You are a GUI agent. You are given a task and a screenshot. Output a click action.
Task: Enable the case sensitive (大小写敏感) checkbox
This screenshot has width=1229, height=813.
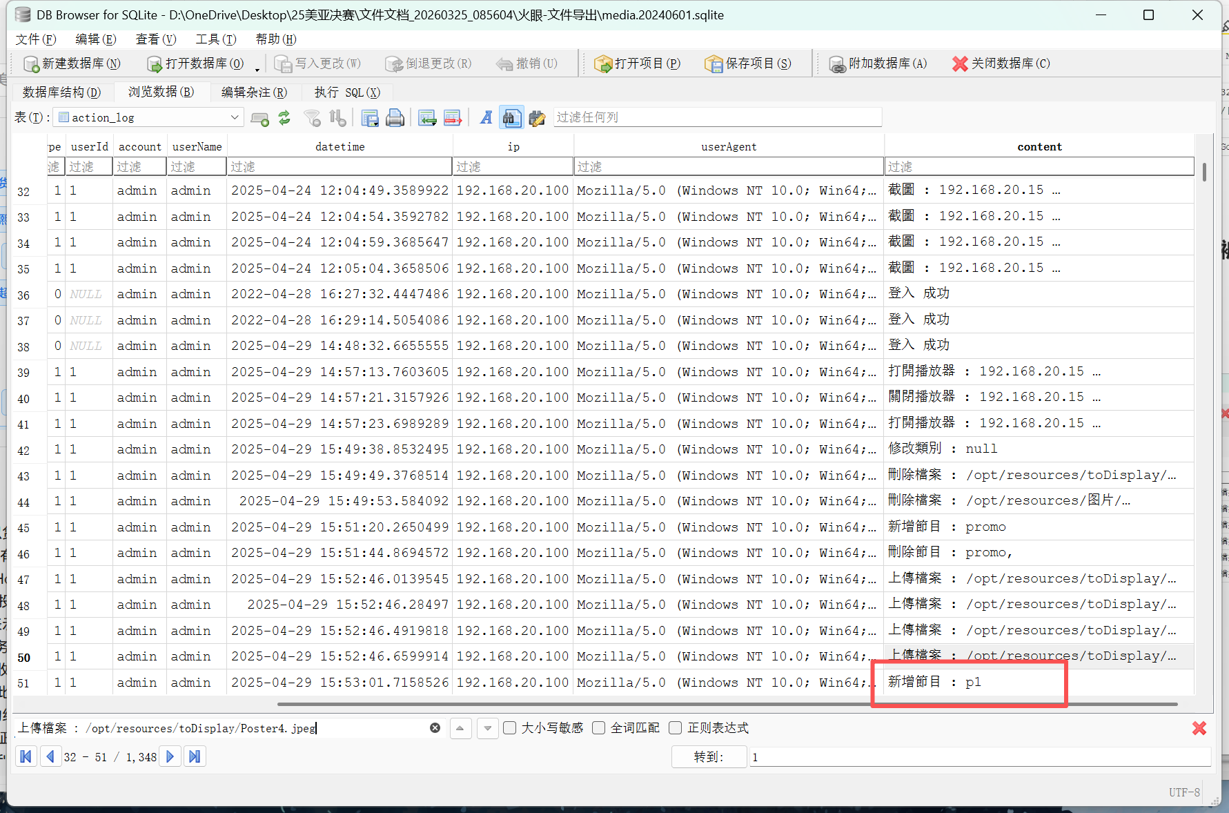coord(510,728)
